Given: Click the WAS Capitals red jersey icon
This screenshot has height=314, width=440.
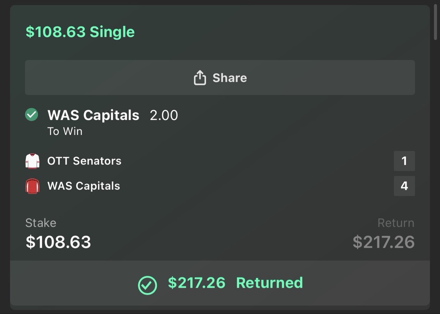Looking at the screenshot, I should (x=32, y=186).
